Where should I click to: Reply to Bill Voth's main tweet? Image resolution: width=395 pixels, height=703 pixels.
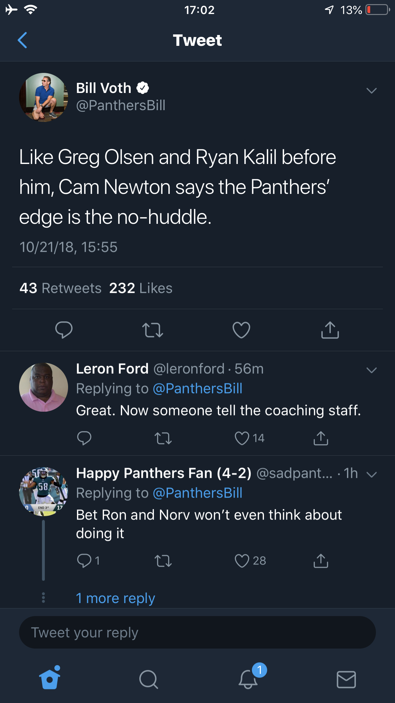coord(64,330)
